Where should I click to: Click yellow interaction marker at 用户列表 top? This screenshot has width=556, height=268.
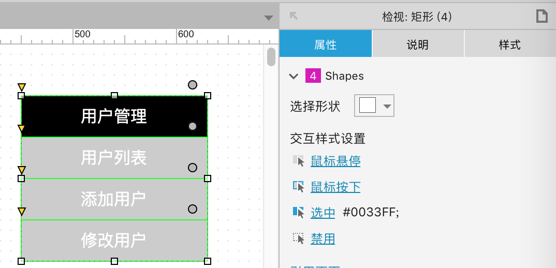click(22, 128)
